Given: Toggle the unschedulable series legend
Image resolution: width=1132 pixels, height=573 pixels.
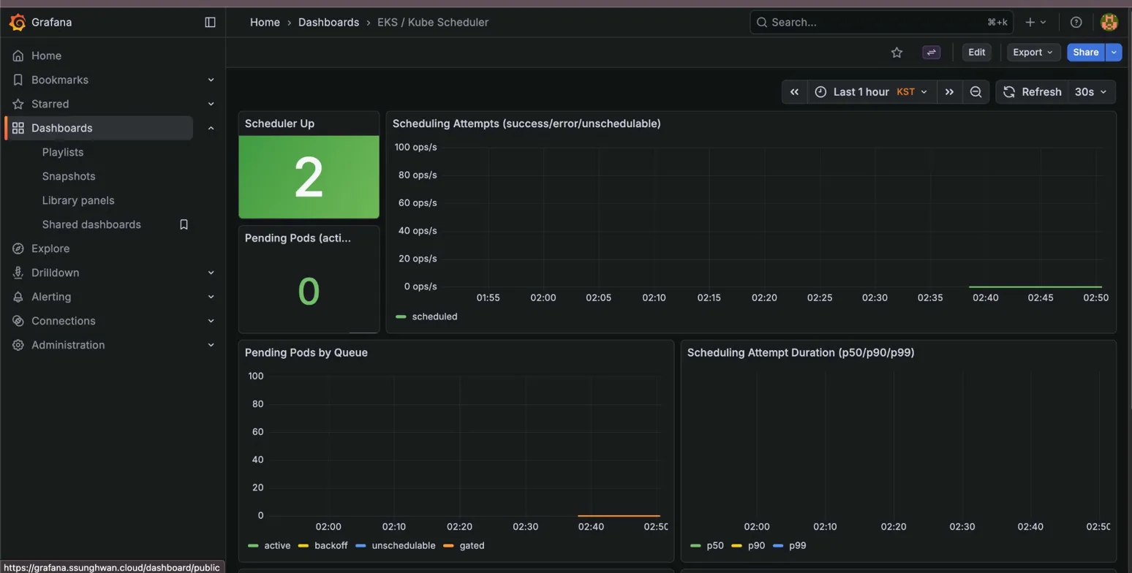Looking at the screenshot, I should [404, 545].
